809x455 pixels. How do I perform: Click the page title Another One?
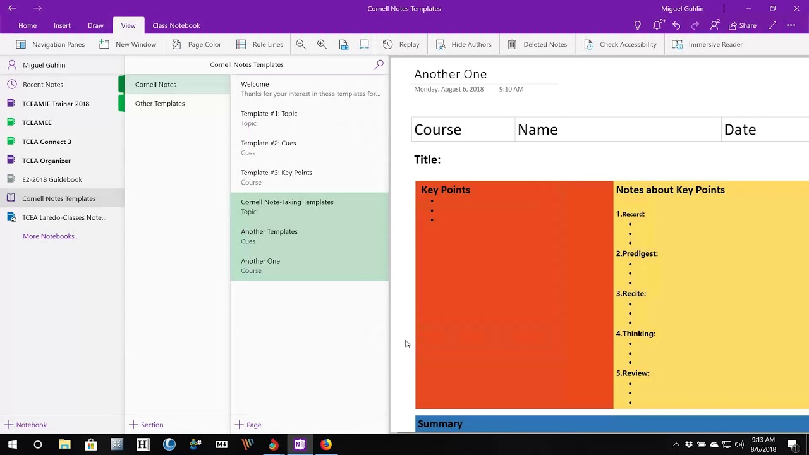click(450, 74)
